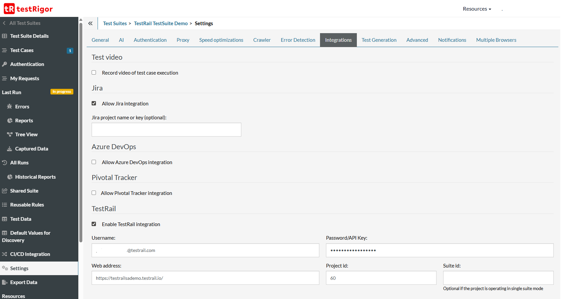Open the Resources dropdown in header
Screen dimensions: 562x299
pyautogui.click(x=477, y=9)
